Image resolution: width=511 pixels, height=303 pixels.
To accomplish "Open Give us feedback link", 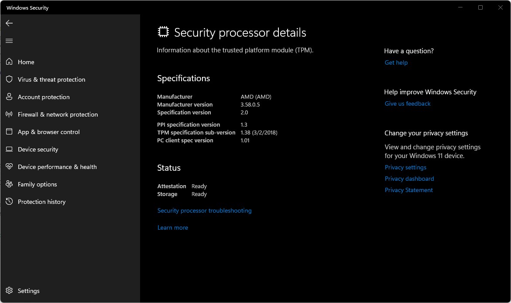I will click(408, 104).
